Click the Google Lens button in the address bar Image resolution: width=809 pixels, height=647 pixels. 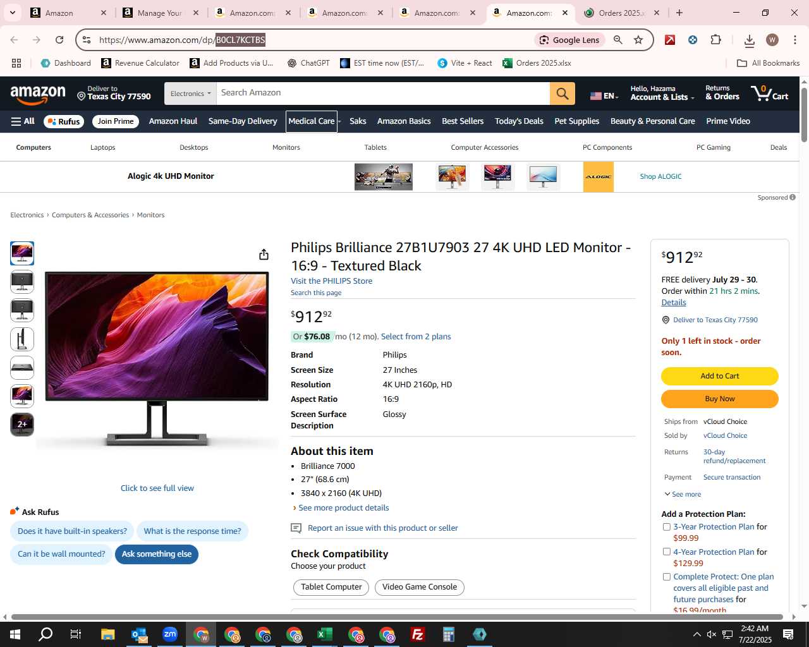click(570, 40)
